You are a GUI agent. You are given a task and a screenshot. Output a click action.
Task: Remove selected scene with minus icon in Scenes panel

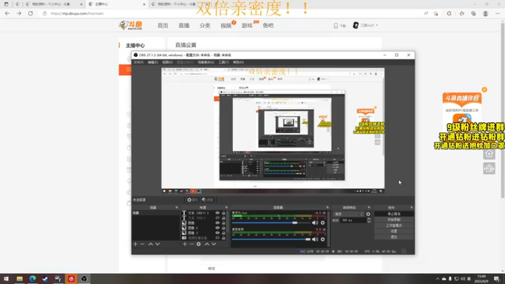click(143, 244)
